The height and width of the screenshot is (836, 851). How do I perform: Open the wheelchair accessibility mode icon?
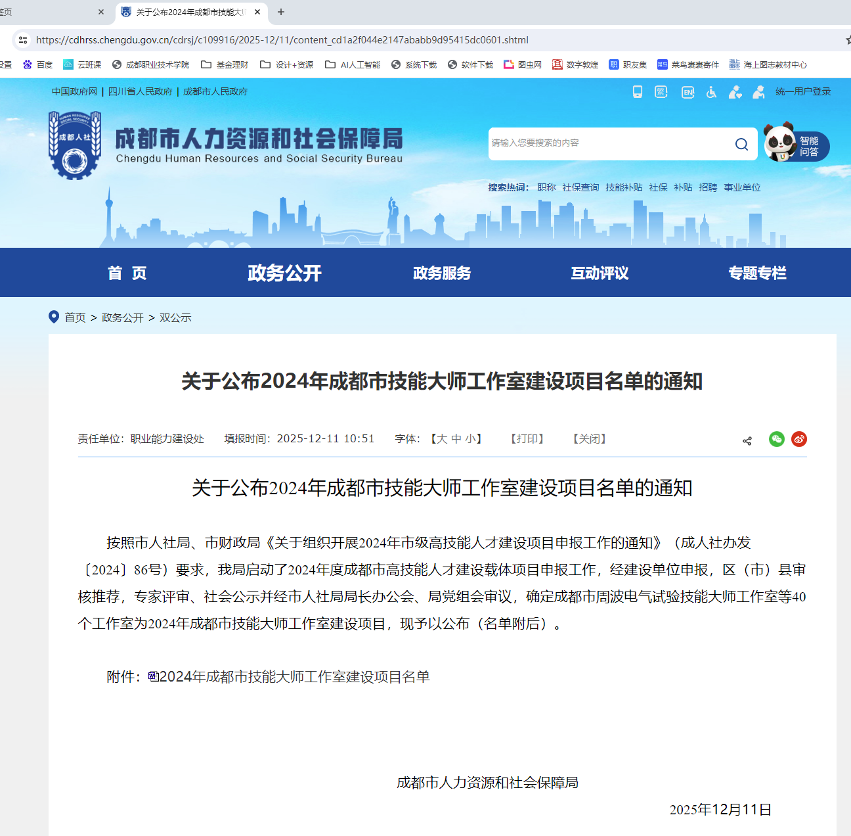click(712, 92)
